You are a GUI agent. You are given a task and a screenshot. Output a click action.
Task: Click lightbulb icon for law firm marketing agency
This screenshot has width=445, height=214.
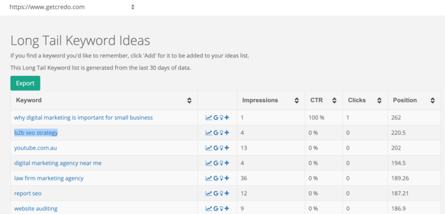[x=221, y=178]
